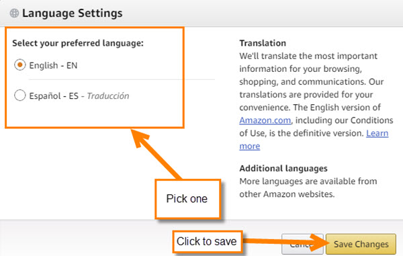Click the Save Changes button
The height and width of the screenshot is (256, 403).
click(x=361, y=244)
